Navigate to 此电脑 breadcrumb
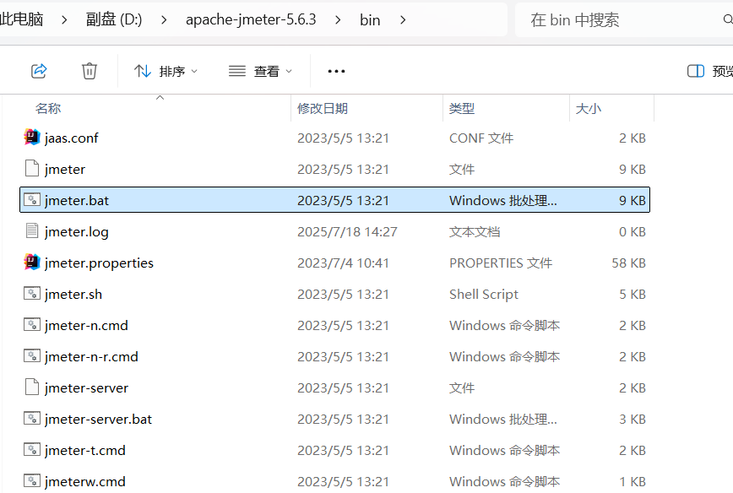This screenshot has width=733, height=493. [21, 19]
